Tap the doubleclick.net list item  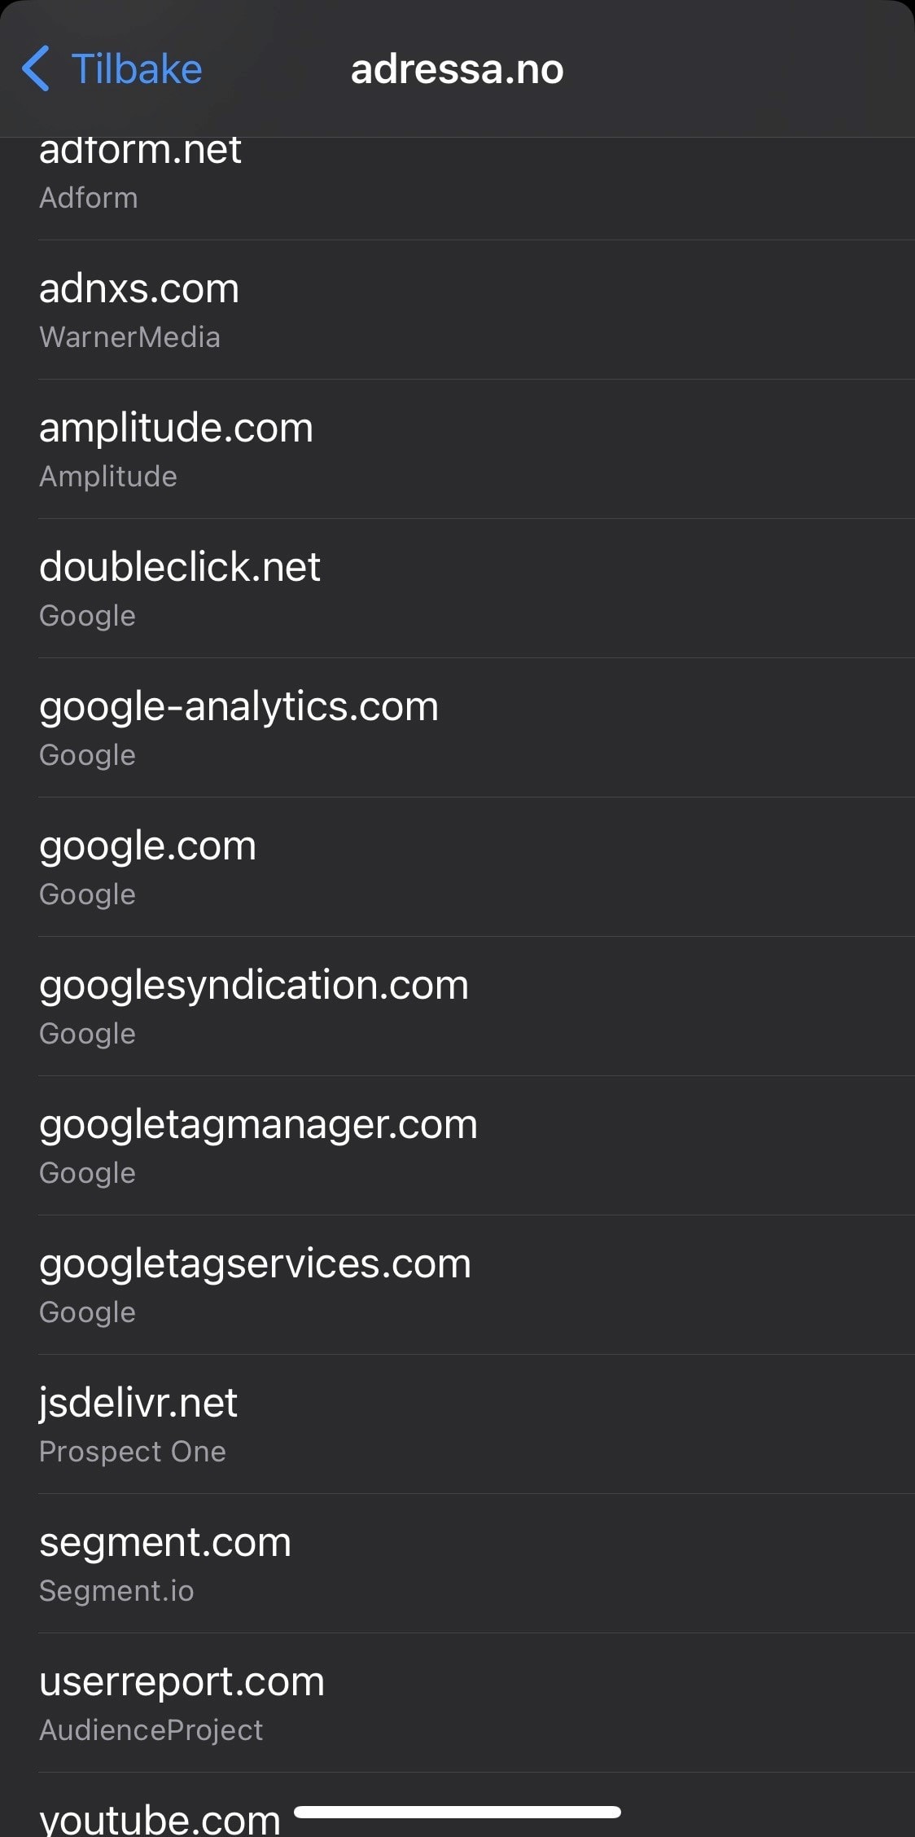[456, 589]
